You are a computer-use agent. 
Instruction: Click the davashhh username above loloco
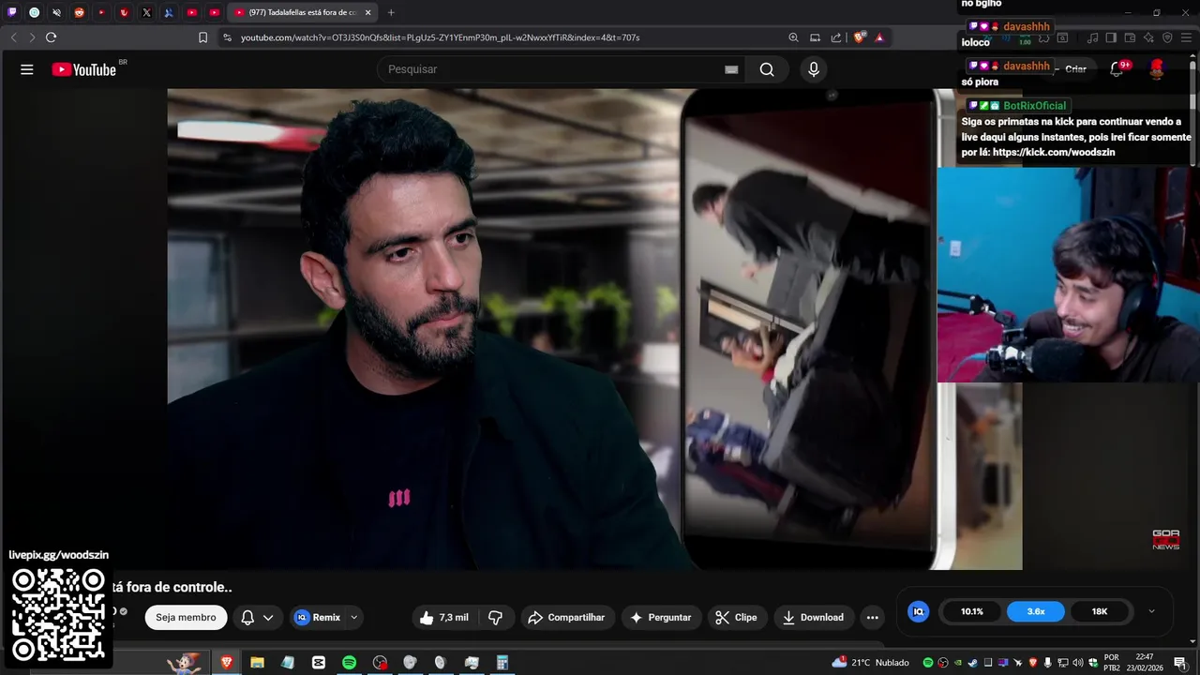(x=1027, y=26)
